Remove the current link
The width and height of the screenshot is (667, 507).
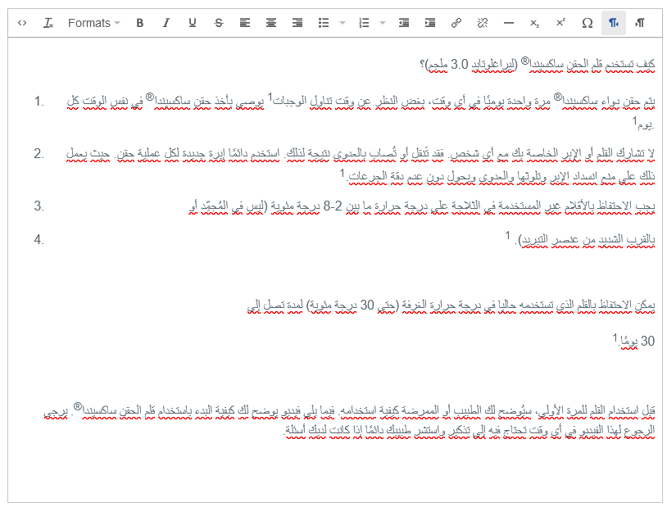click(482, 23)
